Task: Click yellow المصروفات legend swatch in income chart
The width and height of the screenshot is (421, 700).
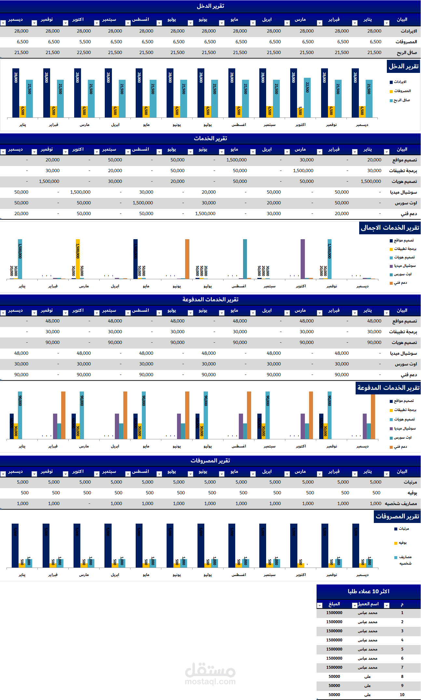Action: 391,91
